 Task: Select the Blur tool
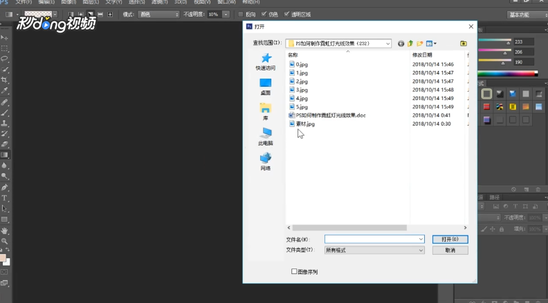[5, 166]
